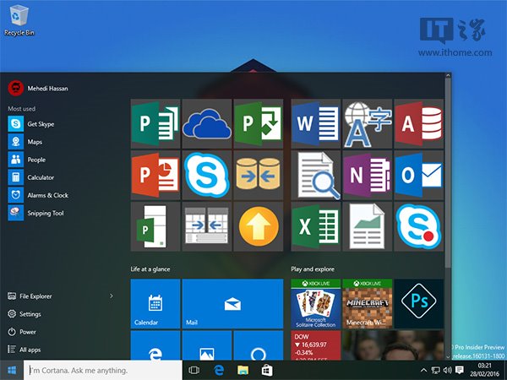Open the Cortana tile

(259, 345)
